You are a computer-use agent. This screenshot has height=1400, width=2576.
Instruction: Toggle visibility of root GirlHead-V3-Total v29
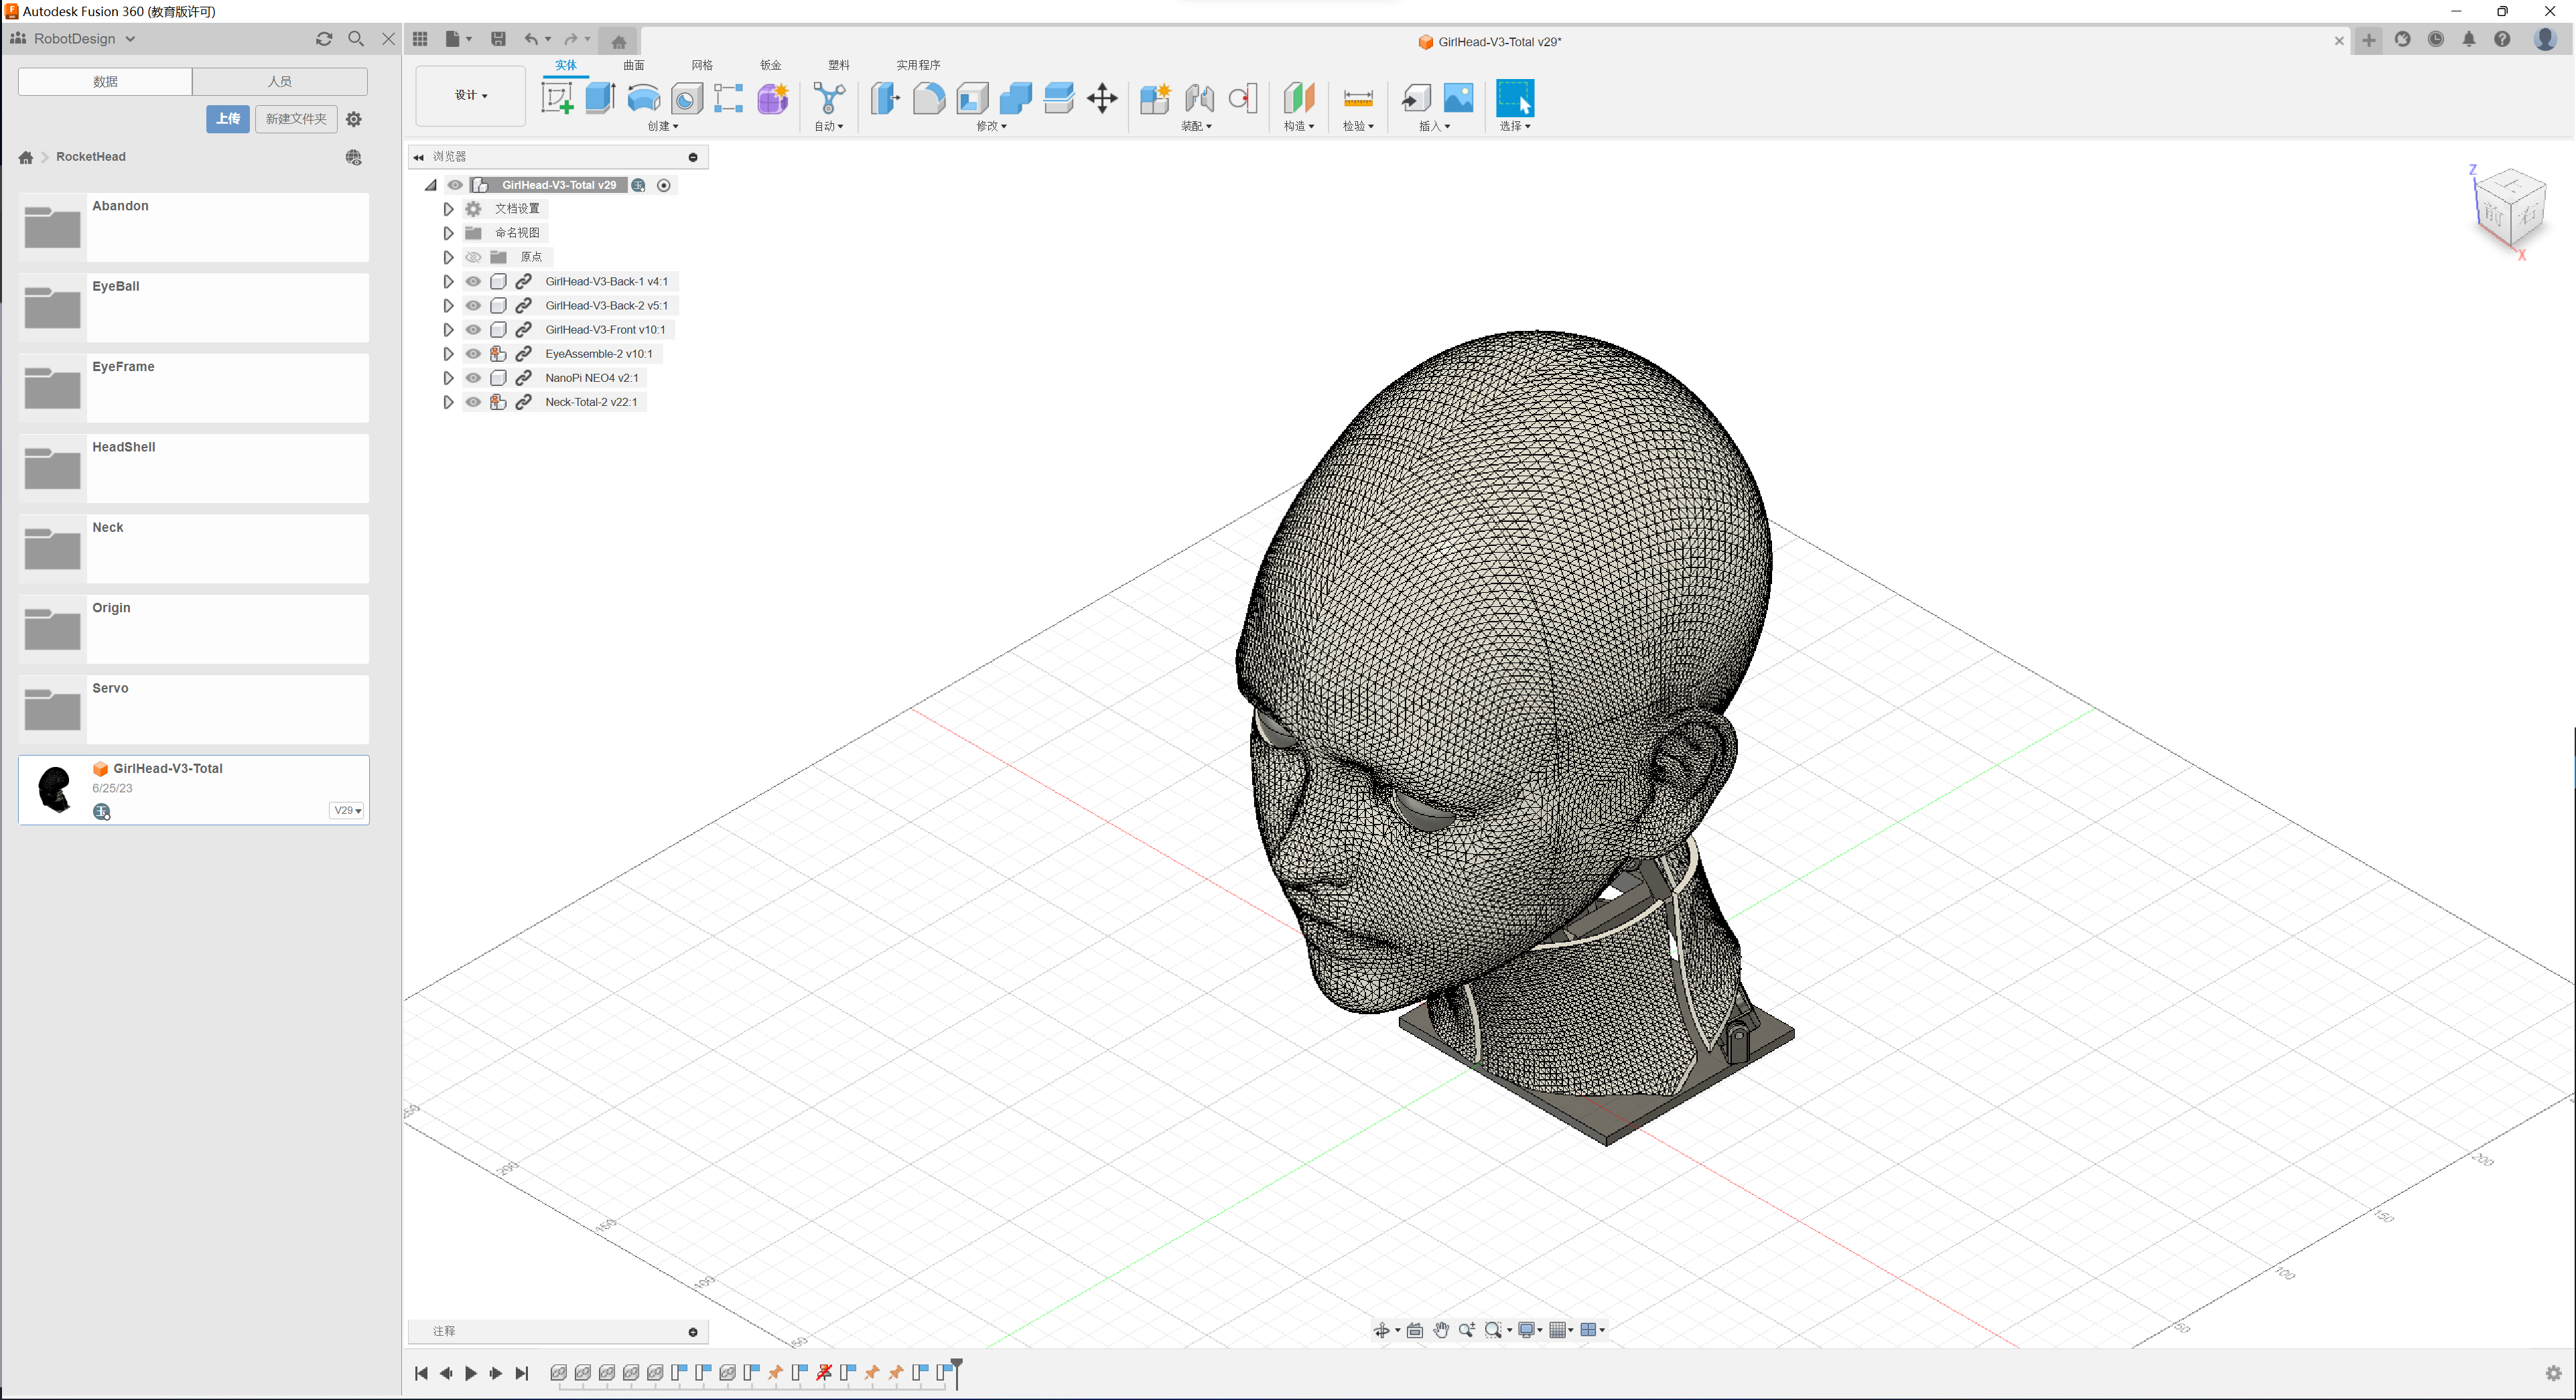coord(455,185)
